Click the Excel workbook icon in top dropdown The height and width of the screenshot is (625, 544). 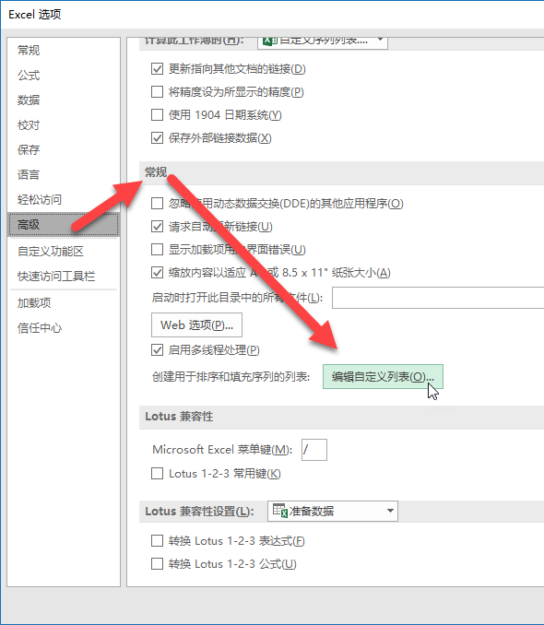[x=270, y=41]
